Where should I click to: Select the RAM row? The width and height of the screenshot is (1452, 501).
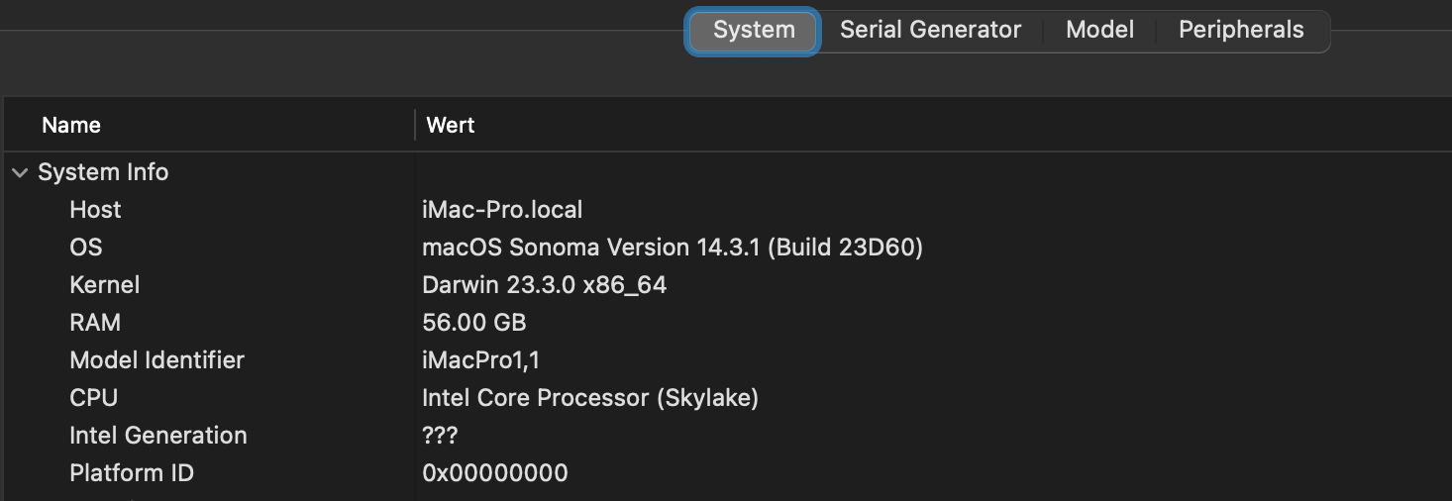(95, 323)
